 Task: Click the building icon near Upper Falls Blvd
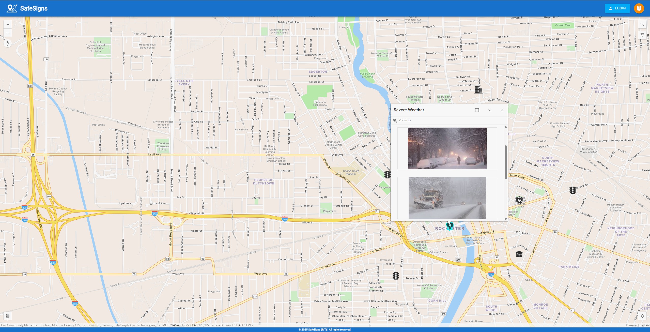478,89
